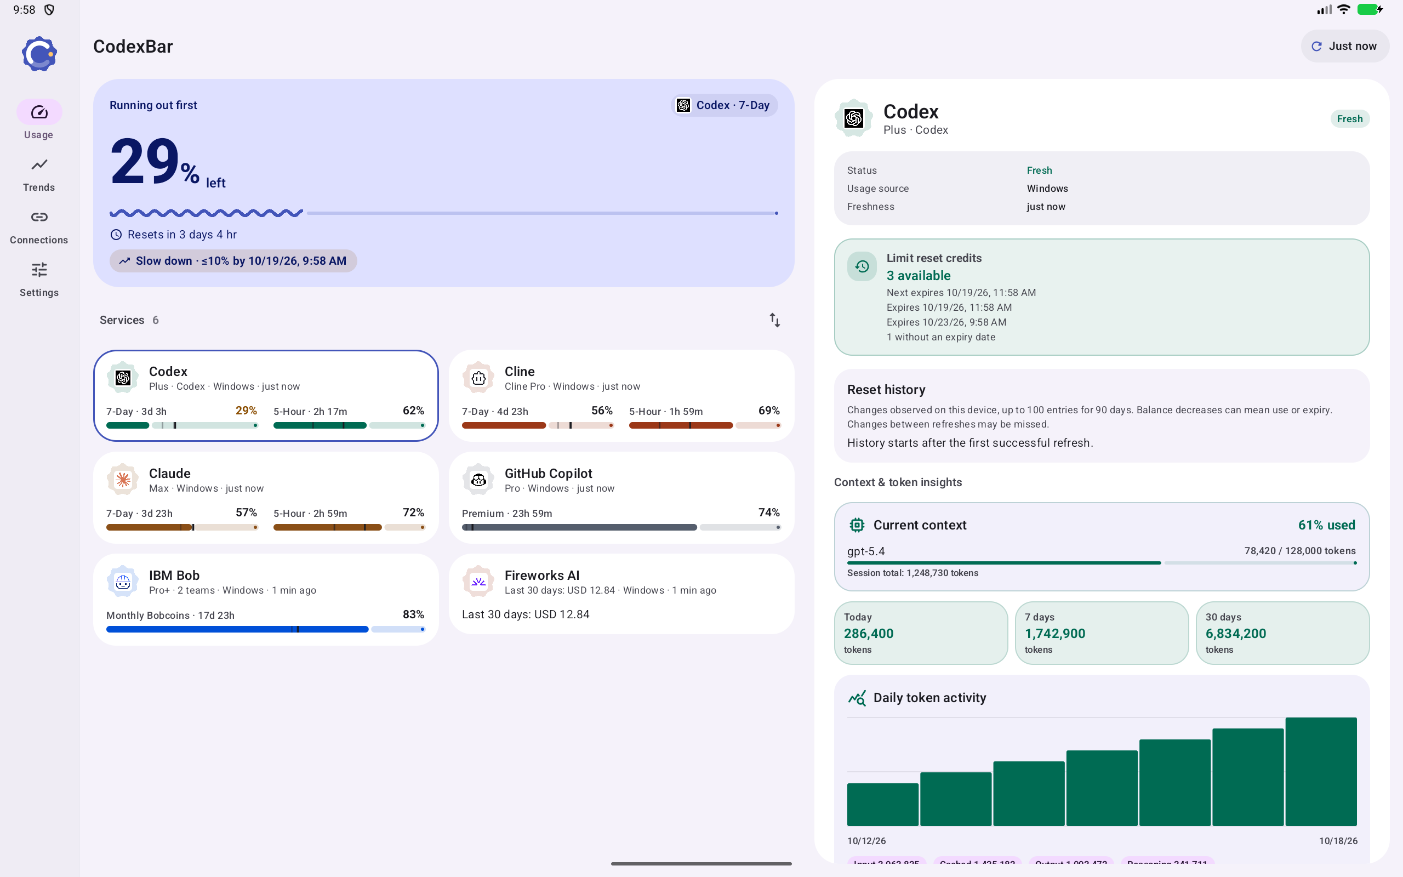Click the Codex icon in detail panel
Screen dimensions: 1403x877
click(x=853, y=118)
